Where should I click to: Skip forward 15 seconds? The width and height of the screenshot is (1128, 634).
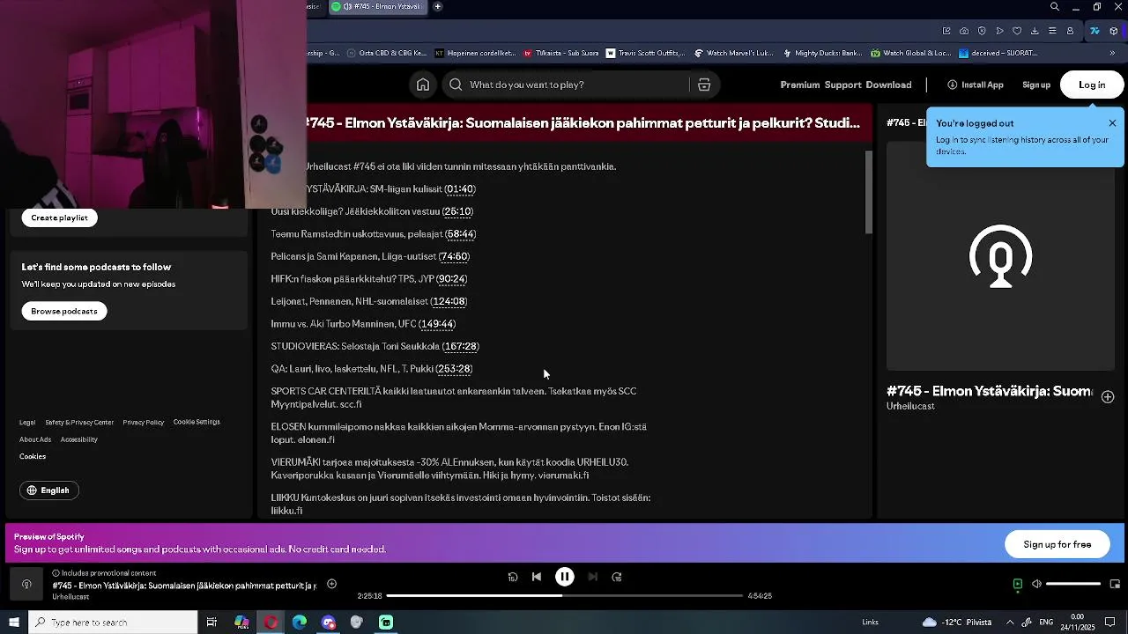pyautogui.click(x=617, y=577)
